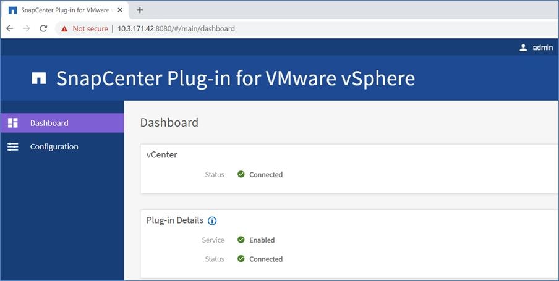Click the Service label in Plug-in Details
This screenshot has height=281, width=559.
(213, 240)
